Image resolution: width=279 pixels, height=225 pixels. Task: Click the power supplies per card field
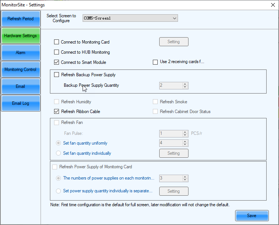171,178
